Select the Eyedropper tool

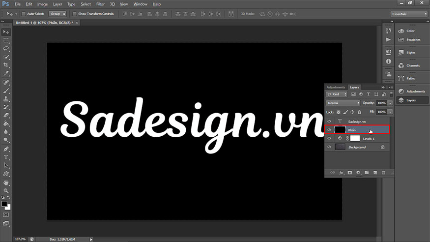pyautogui.click(x=6, y=73)
